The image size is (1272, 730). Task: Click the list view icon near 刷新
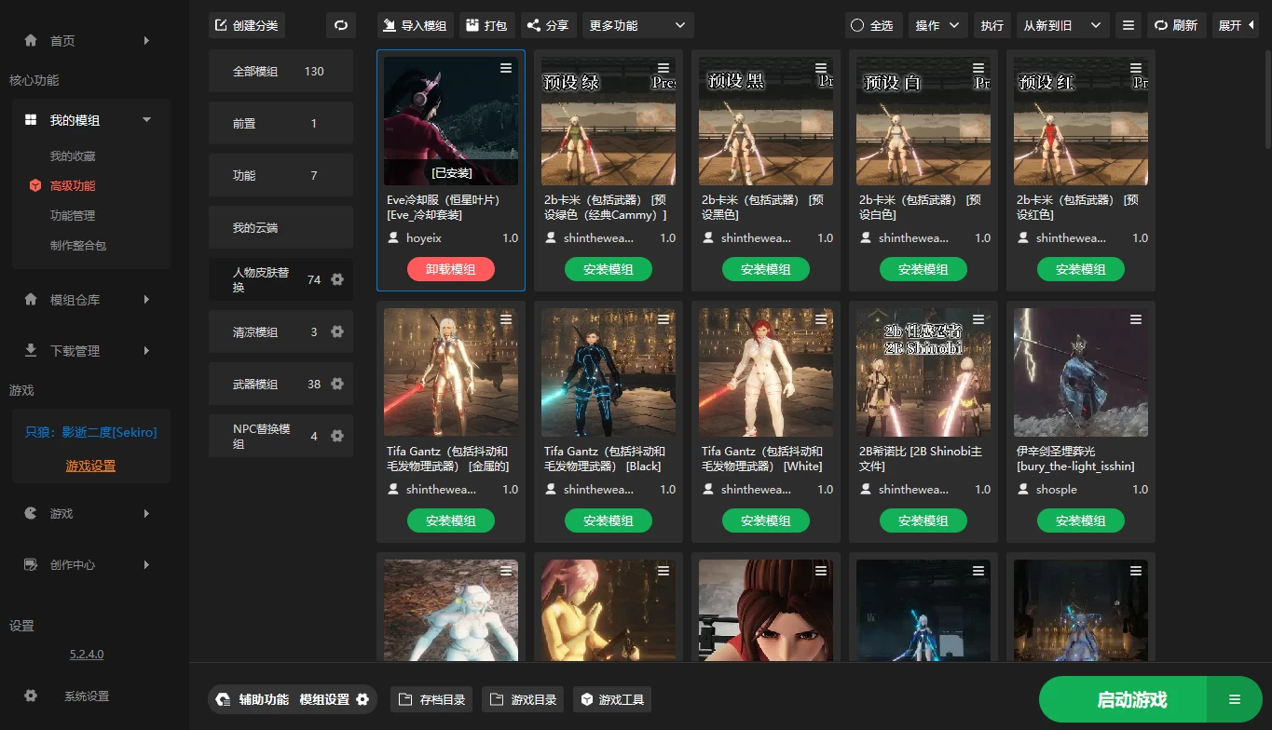(1128, 25)
